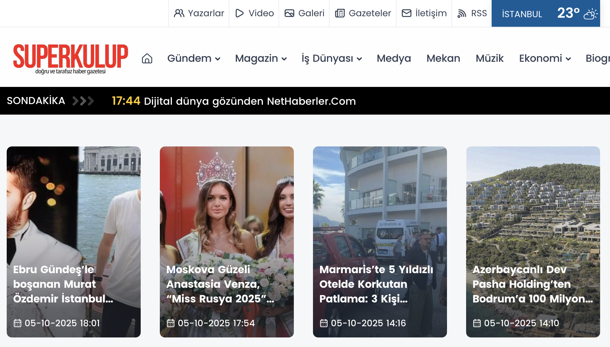Image resolution: width=610 pixels, height=347 pixels.
Task: Click the home icon in navigation
Action: pos(147,59)
